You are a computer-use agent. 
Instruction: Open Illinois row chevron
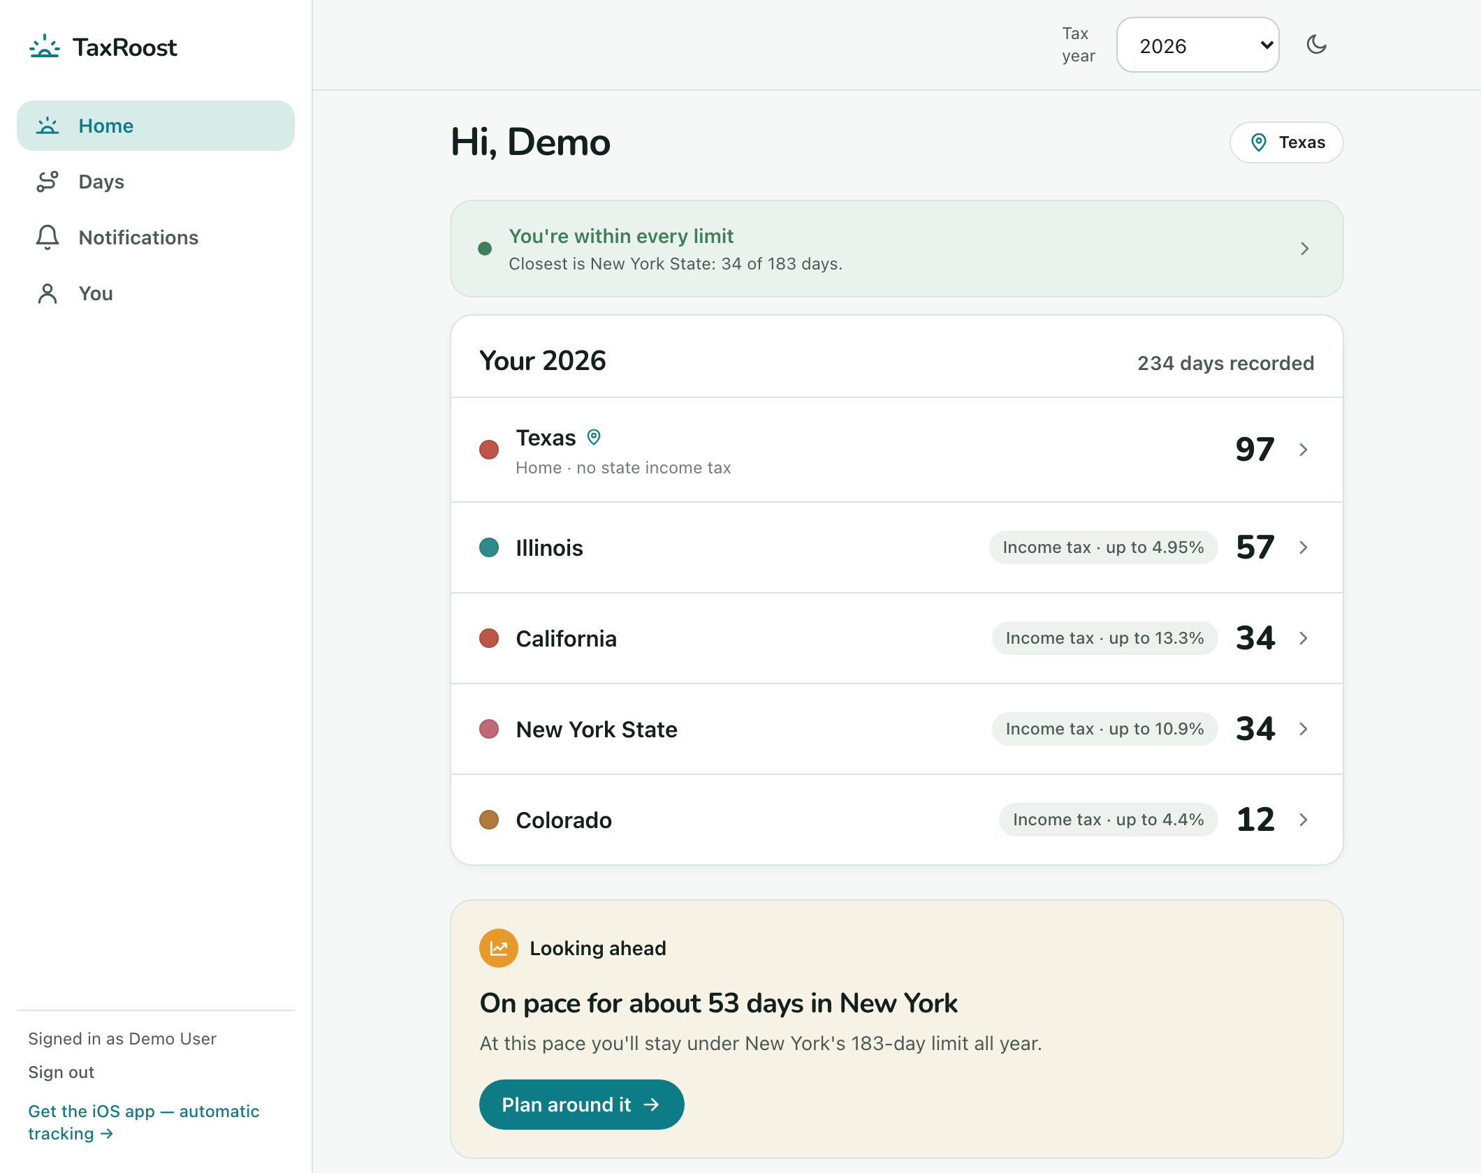coord(1304,547)
